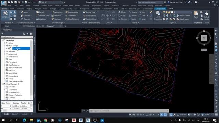Toggle 2D object snap in status bar

pos(165,115)
